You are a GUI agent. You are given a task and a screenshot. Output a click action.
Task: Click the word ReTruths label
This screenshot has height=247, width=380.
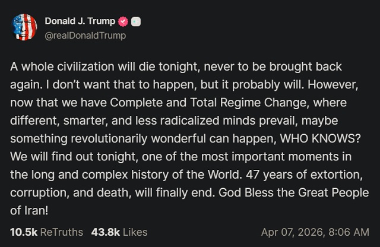pyautogui.click(x=61, y=232)
